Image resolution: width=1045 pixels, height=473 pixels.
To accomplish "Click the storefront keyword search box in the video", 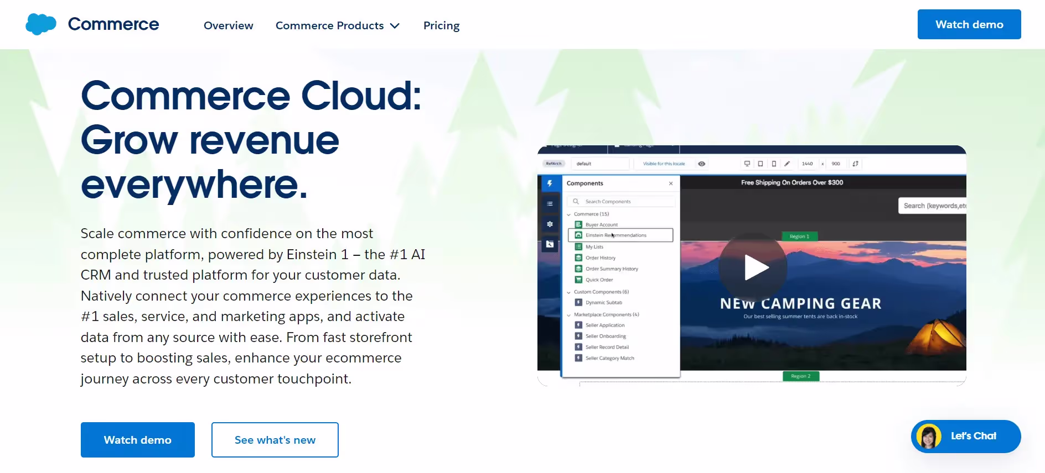I will click(932, 206).
